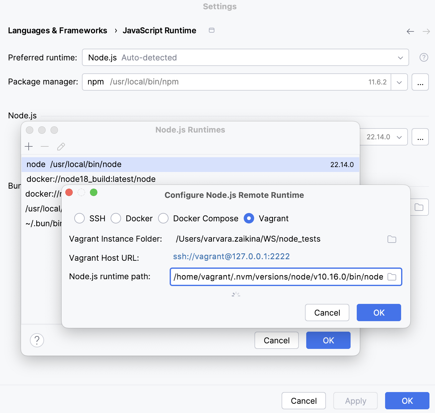The width and height of the screenshot is (435, 413).
Task: Edit the selected runtime with pencil icon
Action: click(x=61, y=146)
